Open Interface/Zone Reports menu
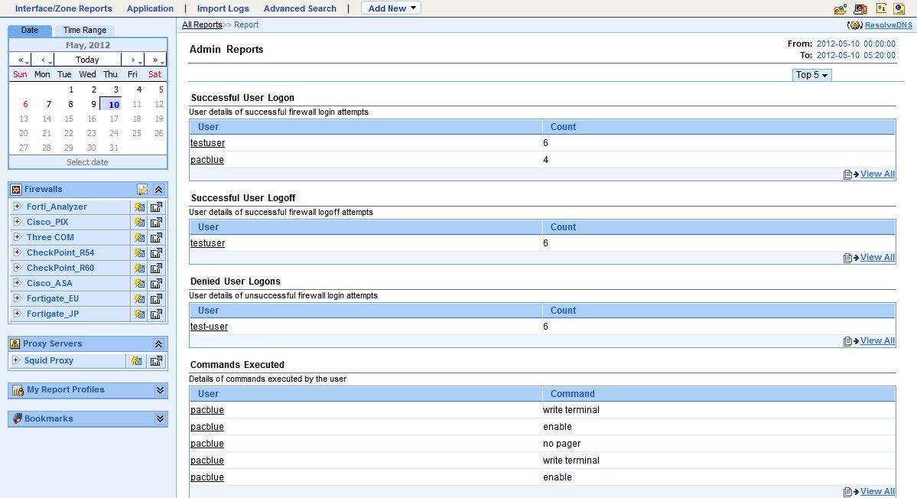The height and width of the screenshot is (498, 917). tap(63, 8)
